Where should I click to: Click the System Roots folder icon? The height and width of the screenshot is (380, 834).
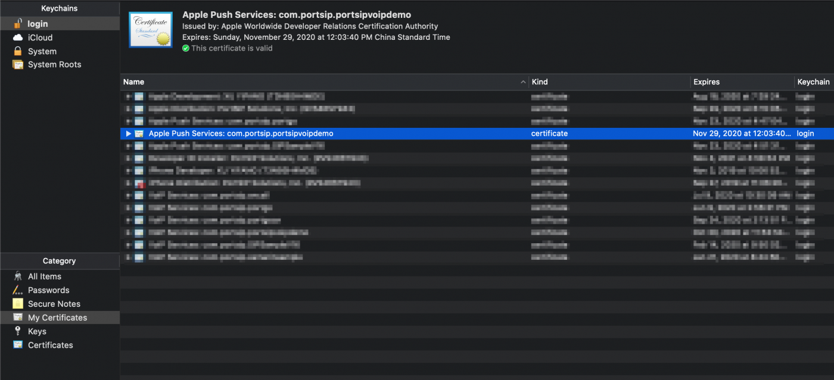tap(18, 65)
